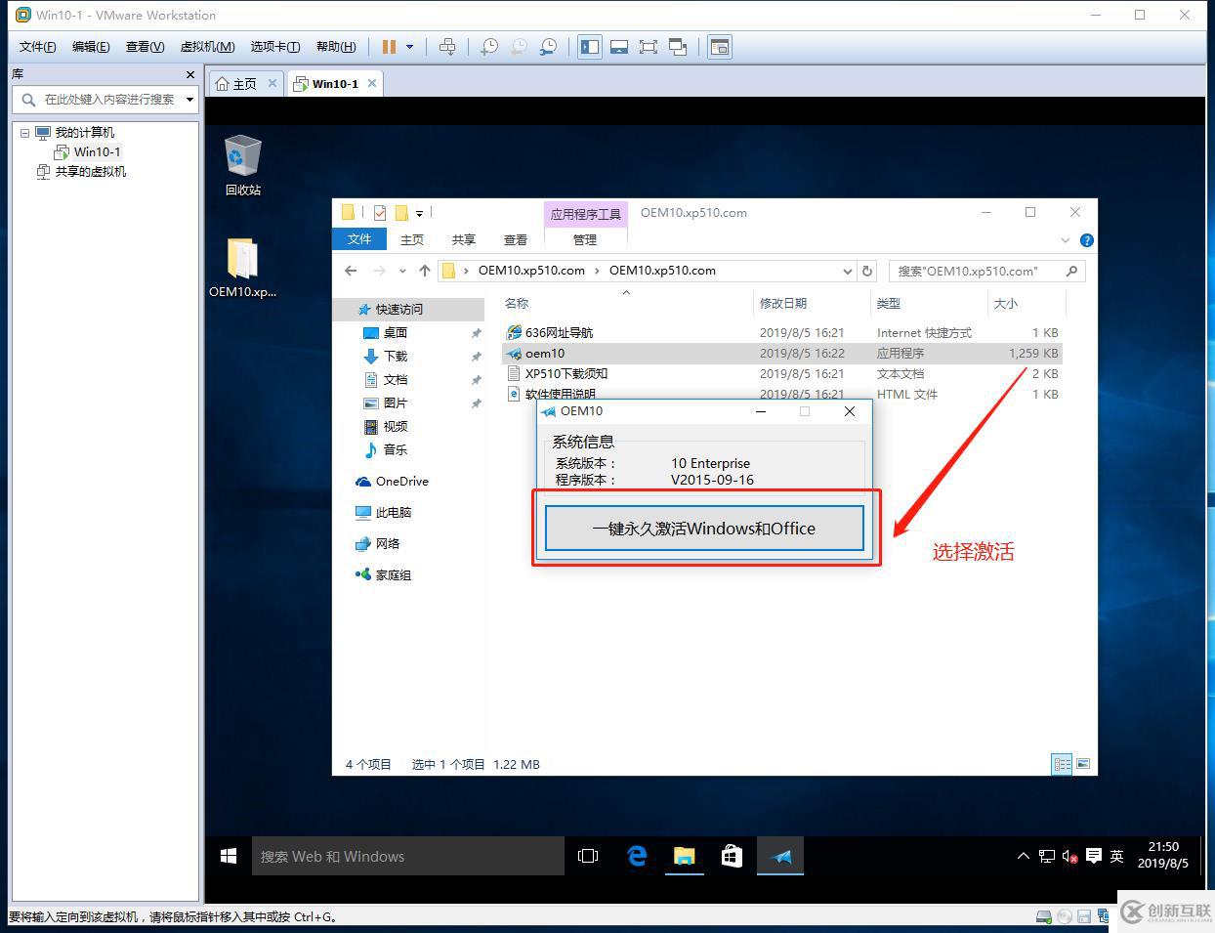Click the 一键永久激活Windows和Office button
This screenshot has width=1215, height=933.
[x=703, y=528]
